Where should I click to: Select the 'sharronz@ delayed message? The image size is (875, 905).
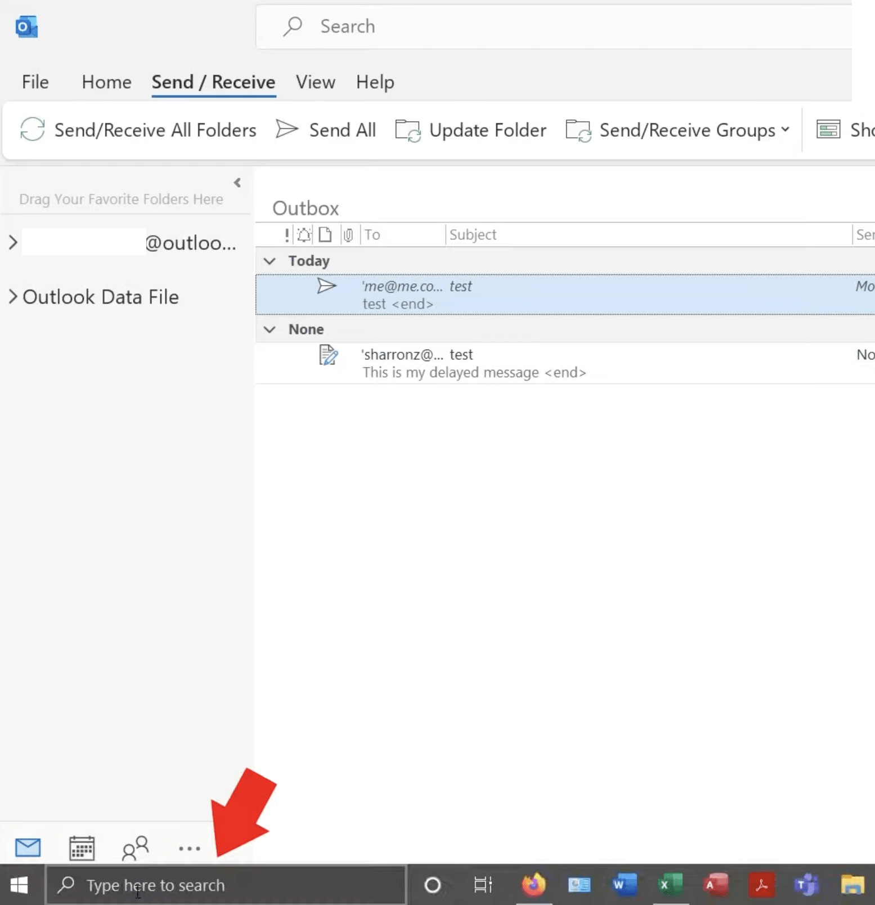(x=565, y=363)
